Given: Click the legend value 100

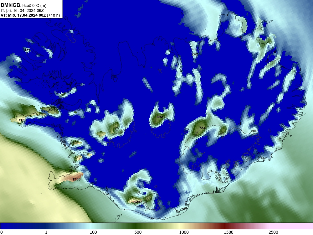Looking at the screenshot, I should click(x=93, y=232).
